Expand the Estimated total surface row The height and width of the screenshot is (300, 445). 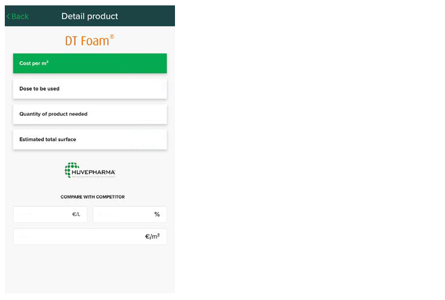pyautogui.click(x=90, y=139)
